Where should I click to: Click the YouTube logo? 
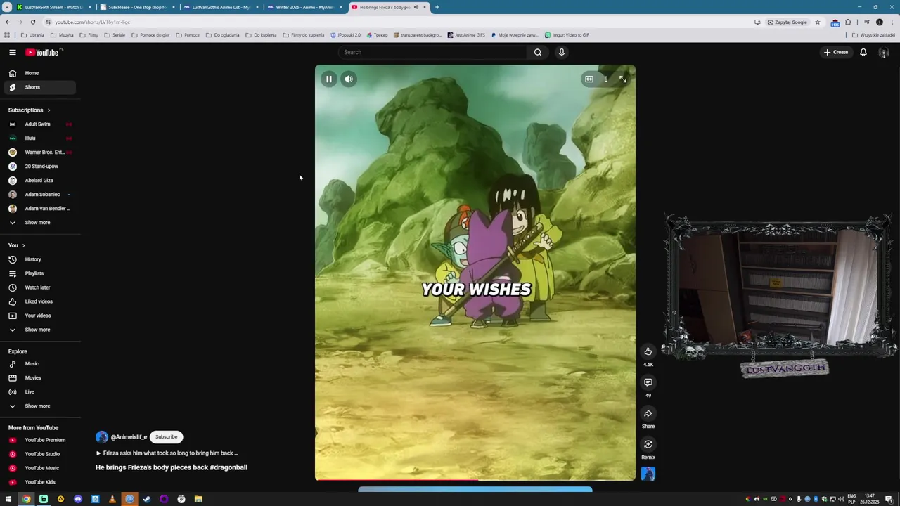point(44,52)
